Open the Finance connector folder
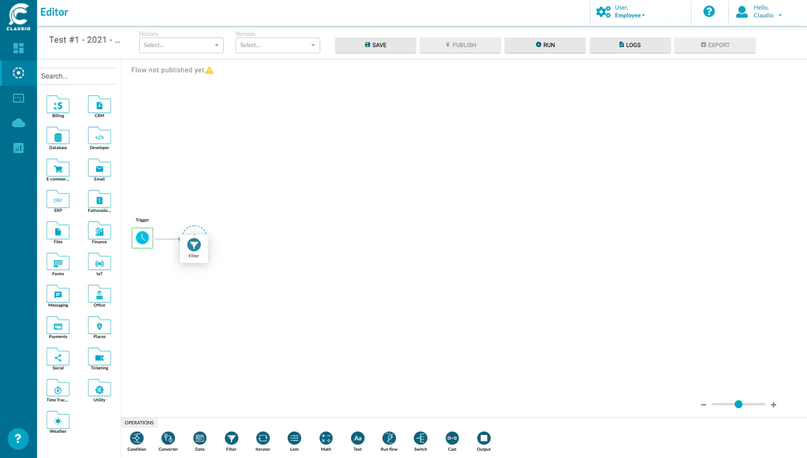 click(x=99, y=232)
